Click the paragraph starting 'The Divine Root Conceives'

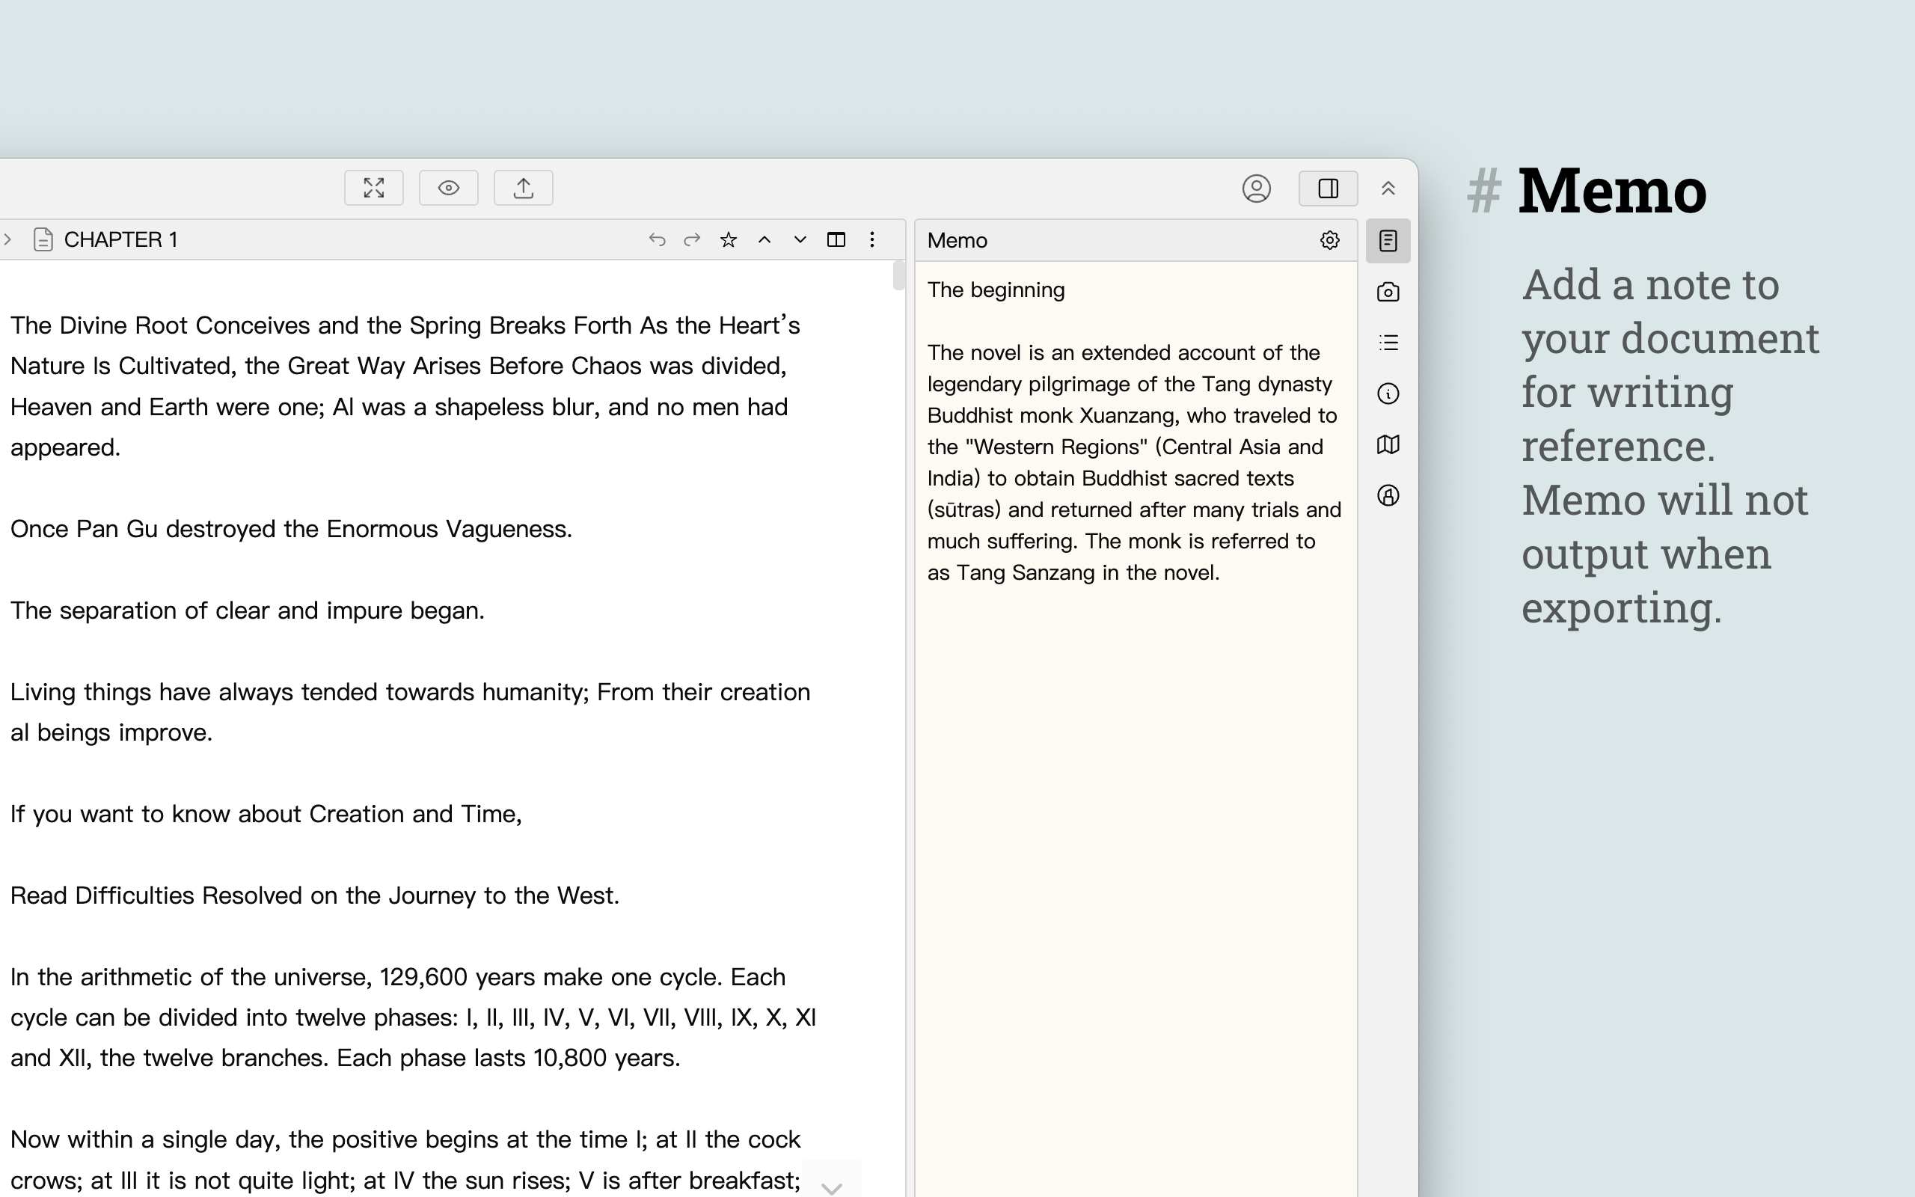click(405, 386)
